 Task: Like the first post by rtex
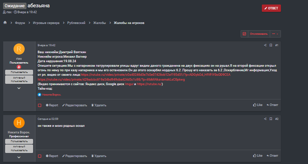click(x=258, y=105)
